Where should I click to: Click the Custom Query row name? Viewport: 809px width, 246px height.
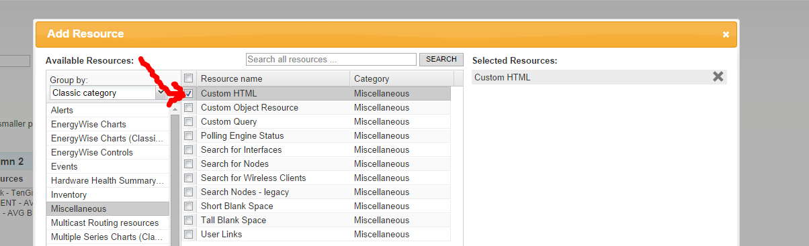(x=228, y=122)
